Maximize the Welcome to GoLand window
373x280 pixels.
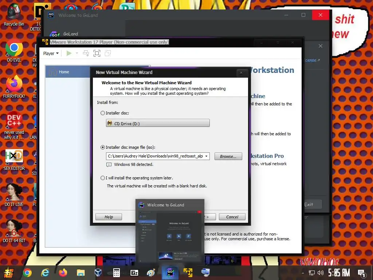(x=303, y=15)
